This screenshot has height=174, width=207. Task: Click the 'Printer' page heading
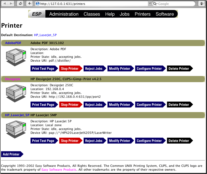12,25
